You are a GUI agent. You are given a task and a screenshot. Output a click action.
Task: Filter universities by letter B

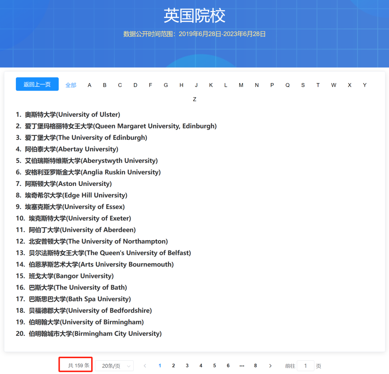pos(104,85)
